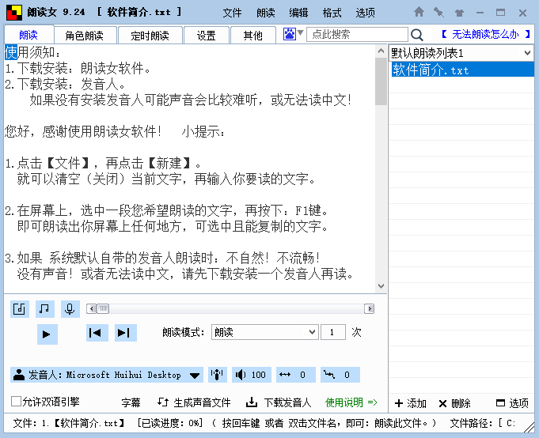Click the pin window-on-top icon
Screen dimensions: 539x438
point(438,12)
